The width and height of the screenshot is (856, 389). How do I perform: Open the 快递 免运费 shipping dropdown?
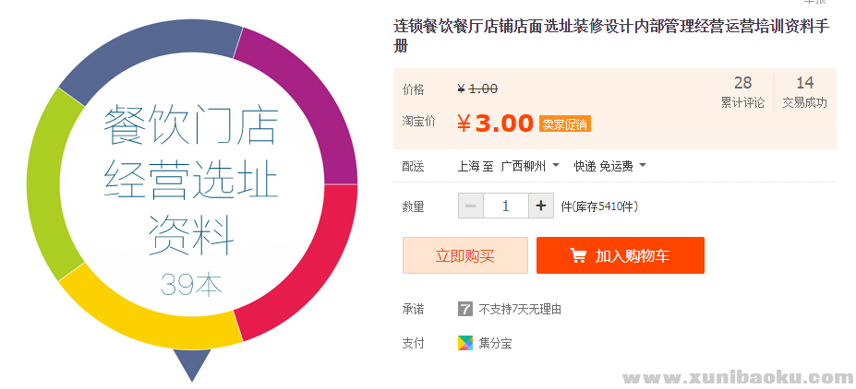pyautogui.click(x=609, y=167)
